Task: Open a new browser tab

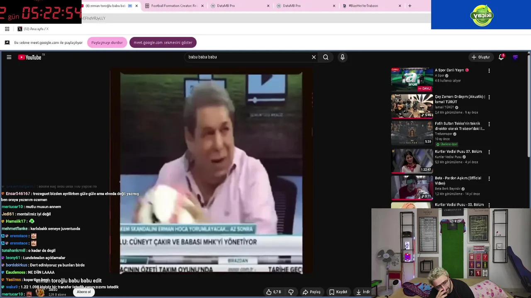Action: tap(410, 6)
